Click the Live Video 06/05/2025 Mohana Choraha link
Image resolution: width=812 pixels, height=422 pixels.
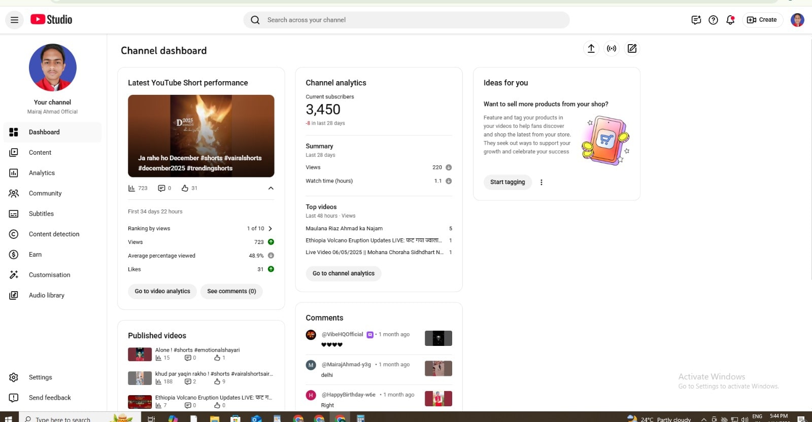pyautogui.click(x=375, y=252)
